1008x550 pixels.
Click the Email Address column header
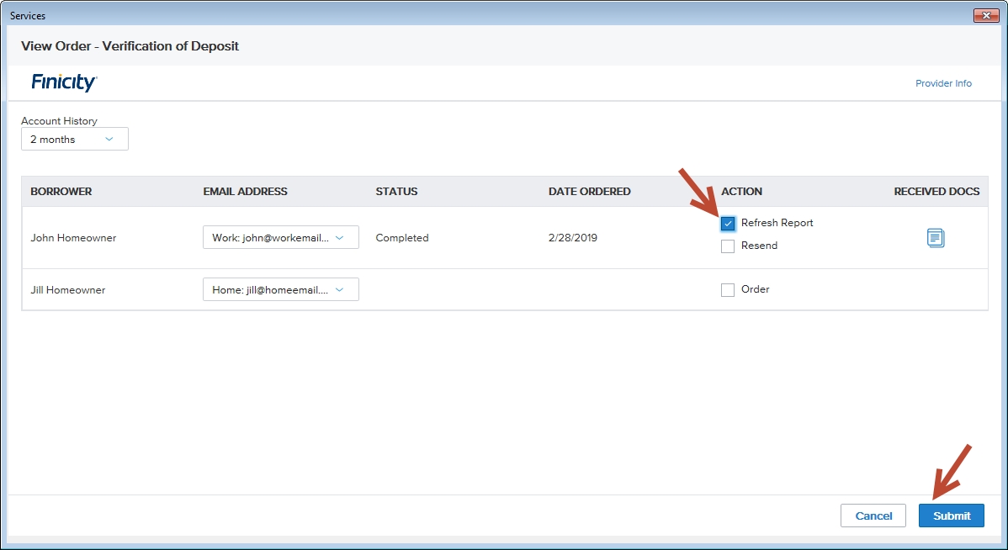[245, 192]
